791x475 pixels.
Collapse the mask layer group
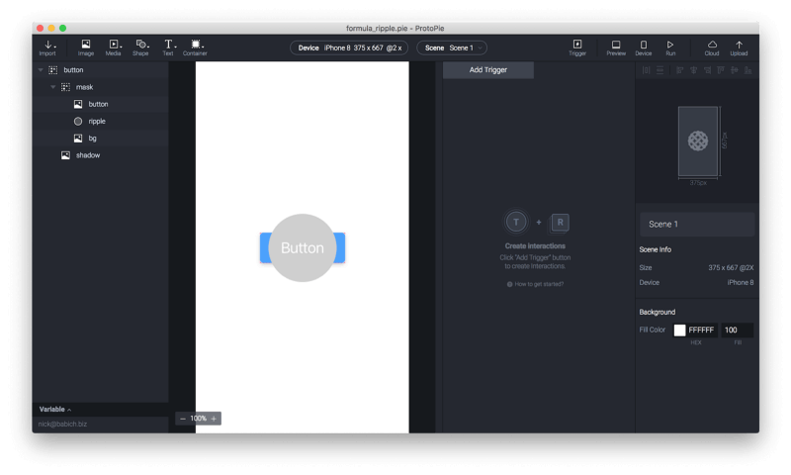[53, 87]
